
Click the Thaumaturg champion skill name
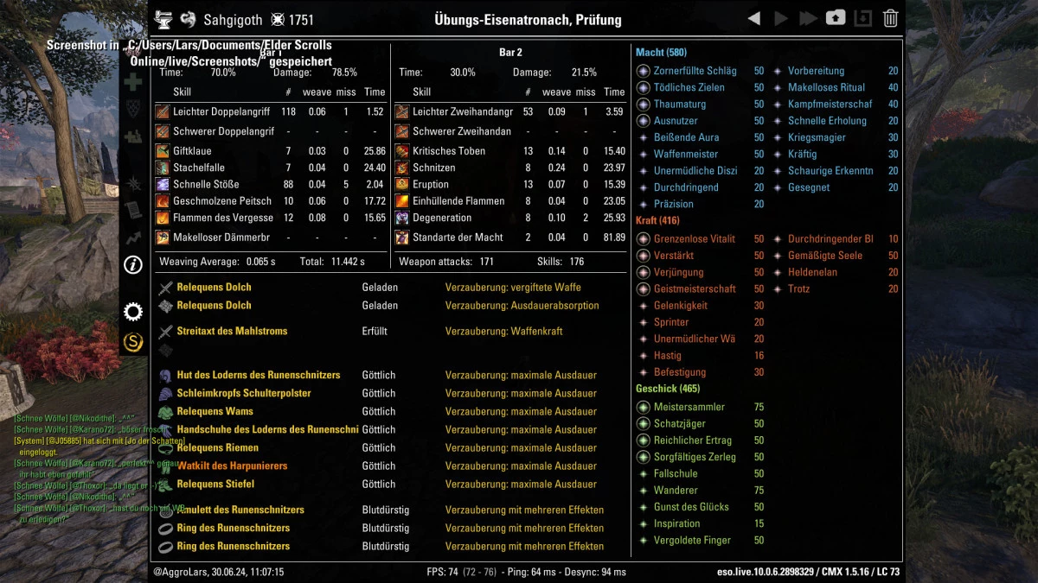(680, 105)
